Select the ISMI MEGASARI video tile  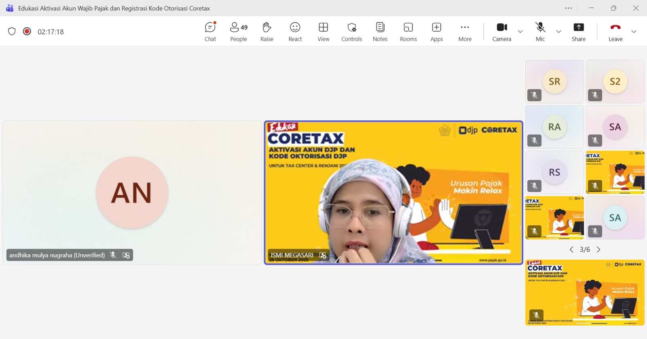pos(393,193)
